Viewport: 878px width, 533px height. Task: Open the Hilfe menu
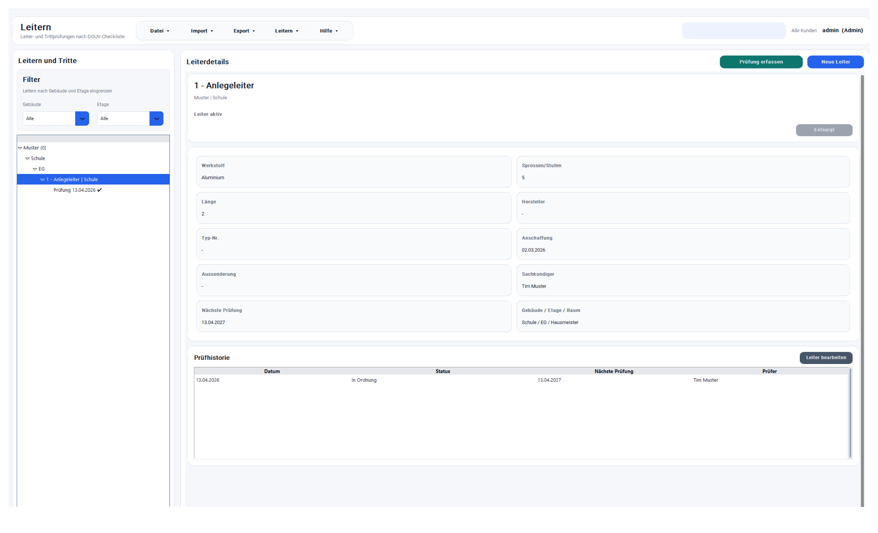(328, 31)
